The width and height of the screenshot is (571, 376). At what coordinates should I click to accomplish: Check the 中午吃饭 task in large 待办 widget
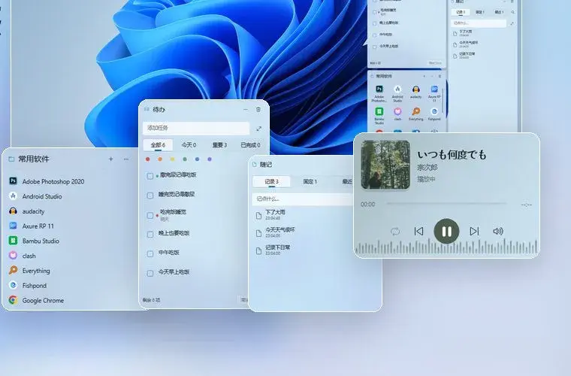[x=150, y=253]
